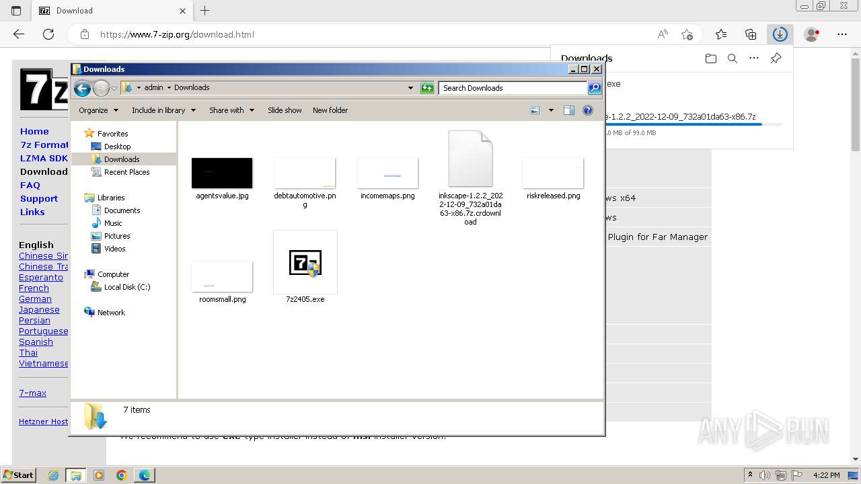This screenshot has width=861, height=484.
Task: Click inside the Search Downloads field
Action: [x=513, y=88]
